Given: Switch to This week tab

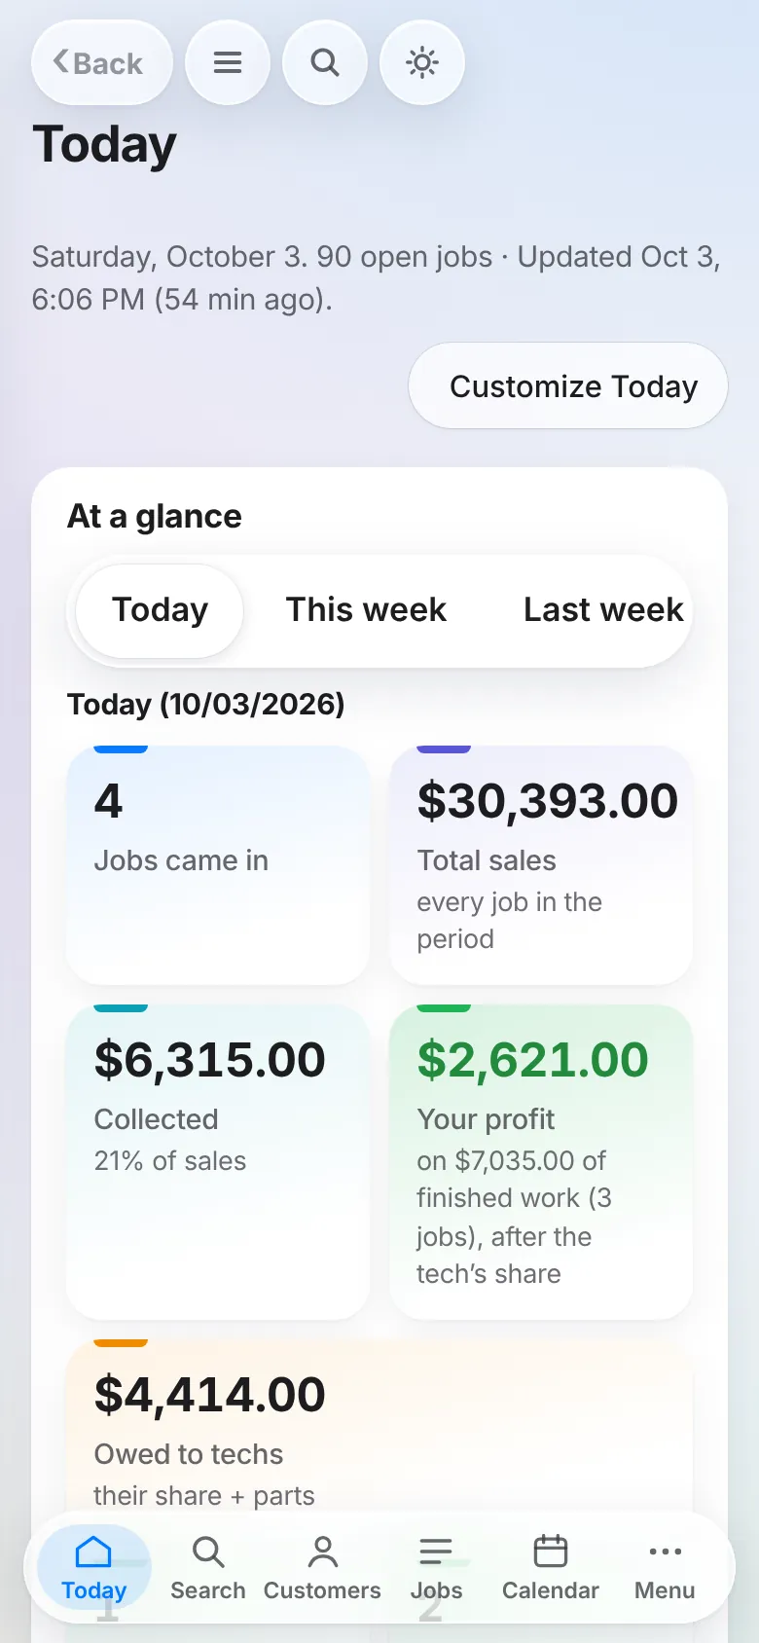Looking at the screenshot, I should 366,610.
